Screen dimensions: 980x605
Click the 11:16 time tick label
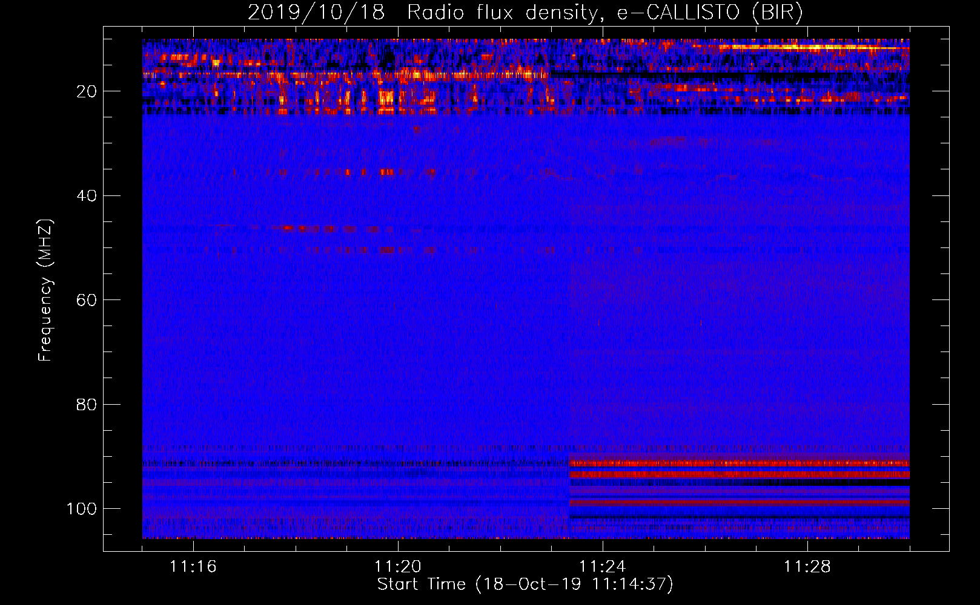[x=193, y=567]
